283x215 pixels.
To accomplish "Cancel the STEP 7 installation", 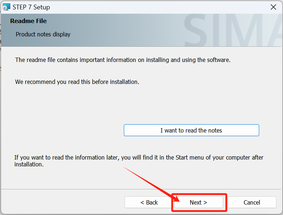I will (252, 202).
